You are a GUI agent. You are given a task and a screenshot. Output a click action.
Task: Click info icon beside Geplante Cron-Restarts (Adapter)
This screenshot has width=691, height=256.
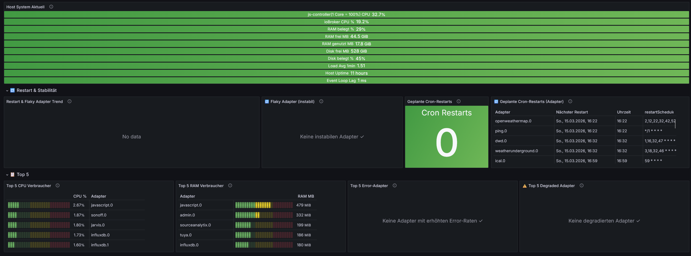tap(570, 102)
